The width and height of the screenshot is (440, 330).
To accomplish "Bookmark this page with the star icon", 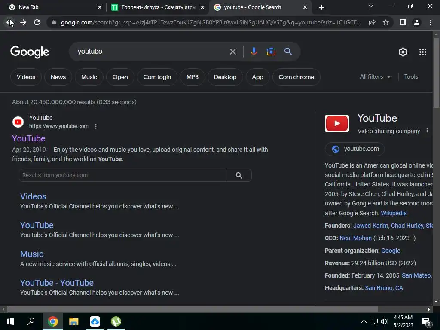I will [x=386, y=22].
